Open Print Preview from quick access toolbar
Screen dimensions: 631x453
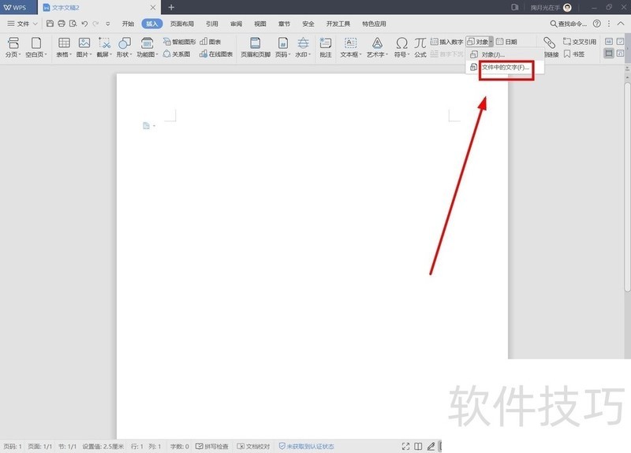tap(73, 24)
